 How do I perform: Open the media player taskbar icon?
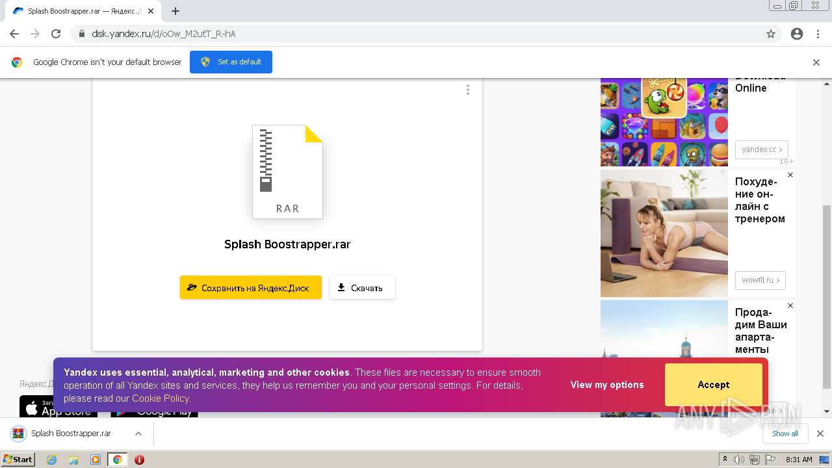coord(95,460)
